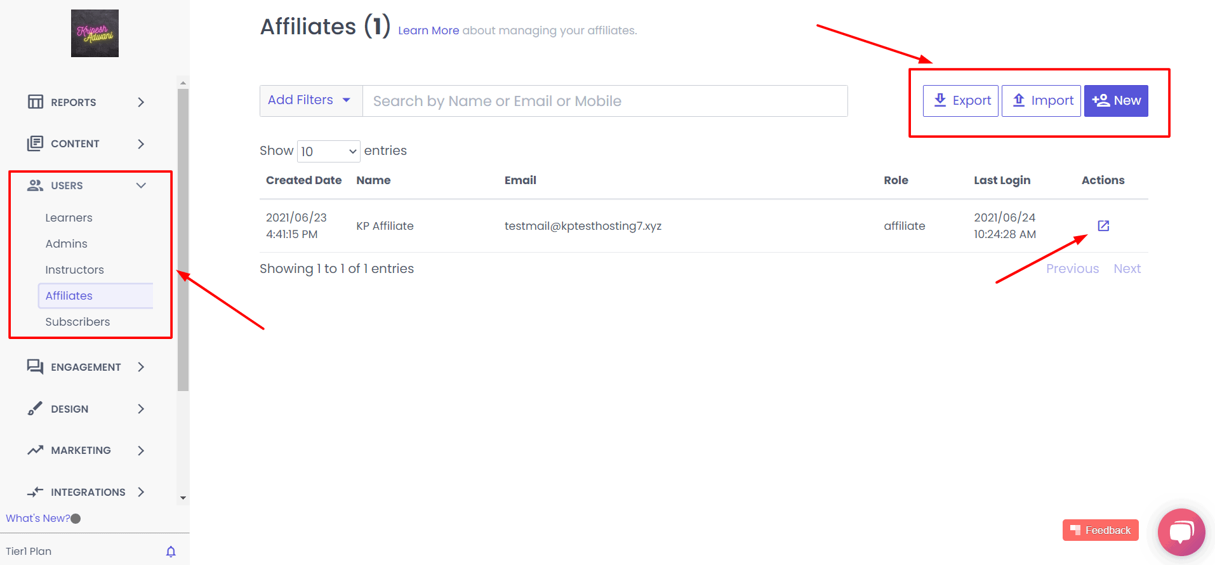Click the Previous pagination link

(x=1072, y=269)
